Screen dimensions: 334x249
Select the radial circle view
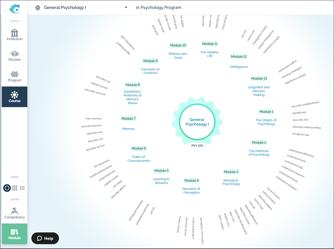pos(7,188)
